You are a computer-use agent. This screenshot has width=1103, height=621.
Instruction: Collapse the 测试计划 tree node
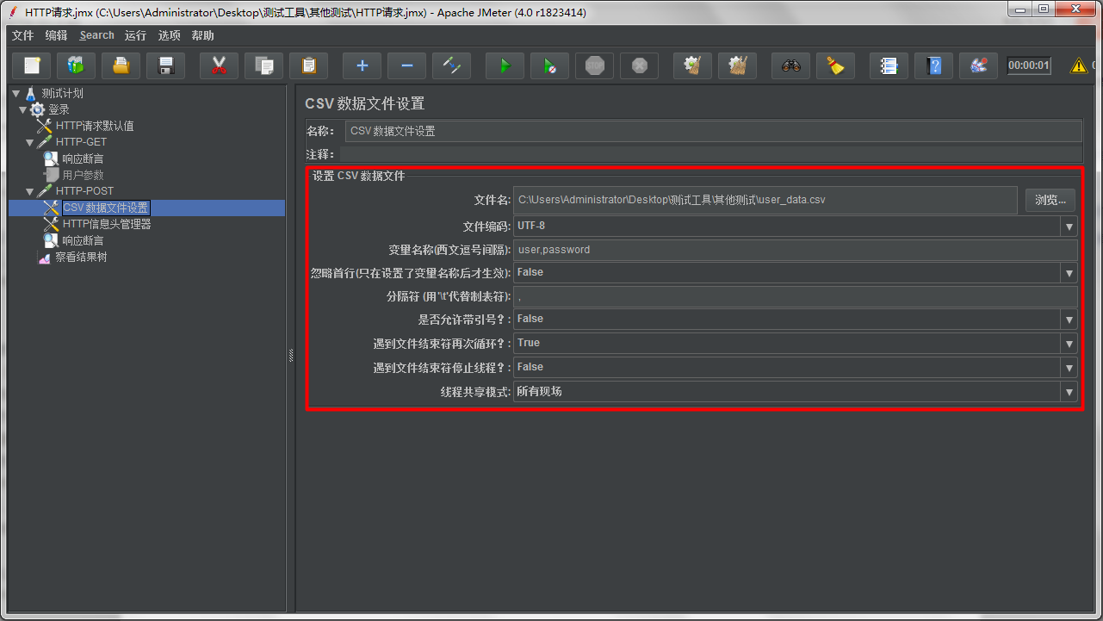pos(15,93)
